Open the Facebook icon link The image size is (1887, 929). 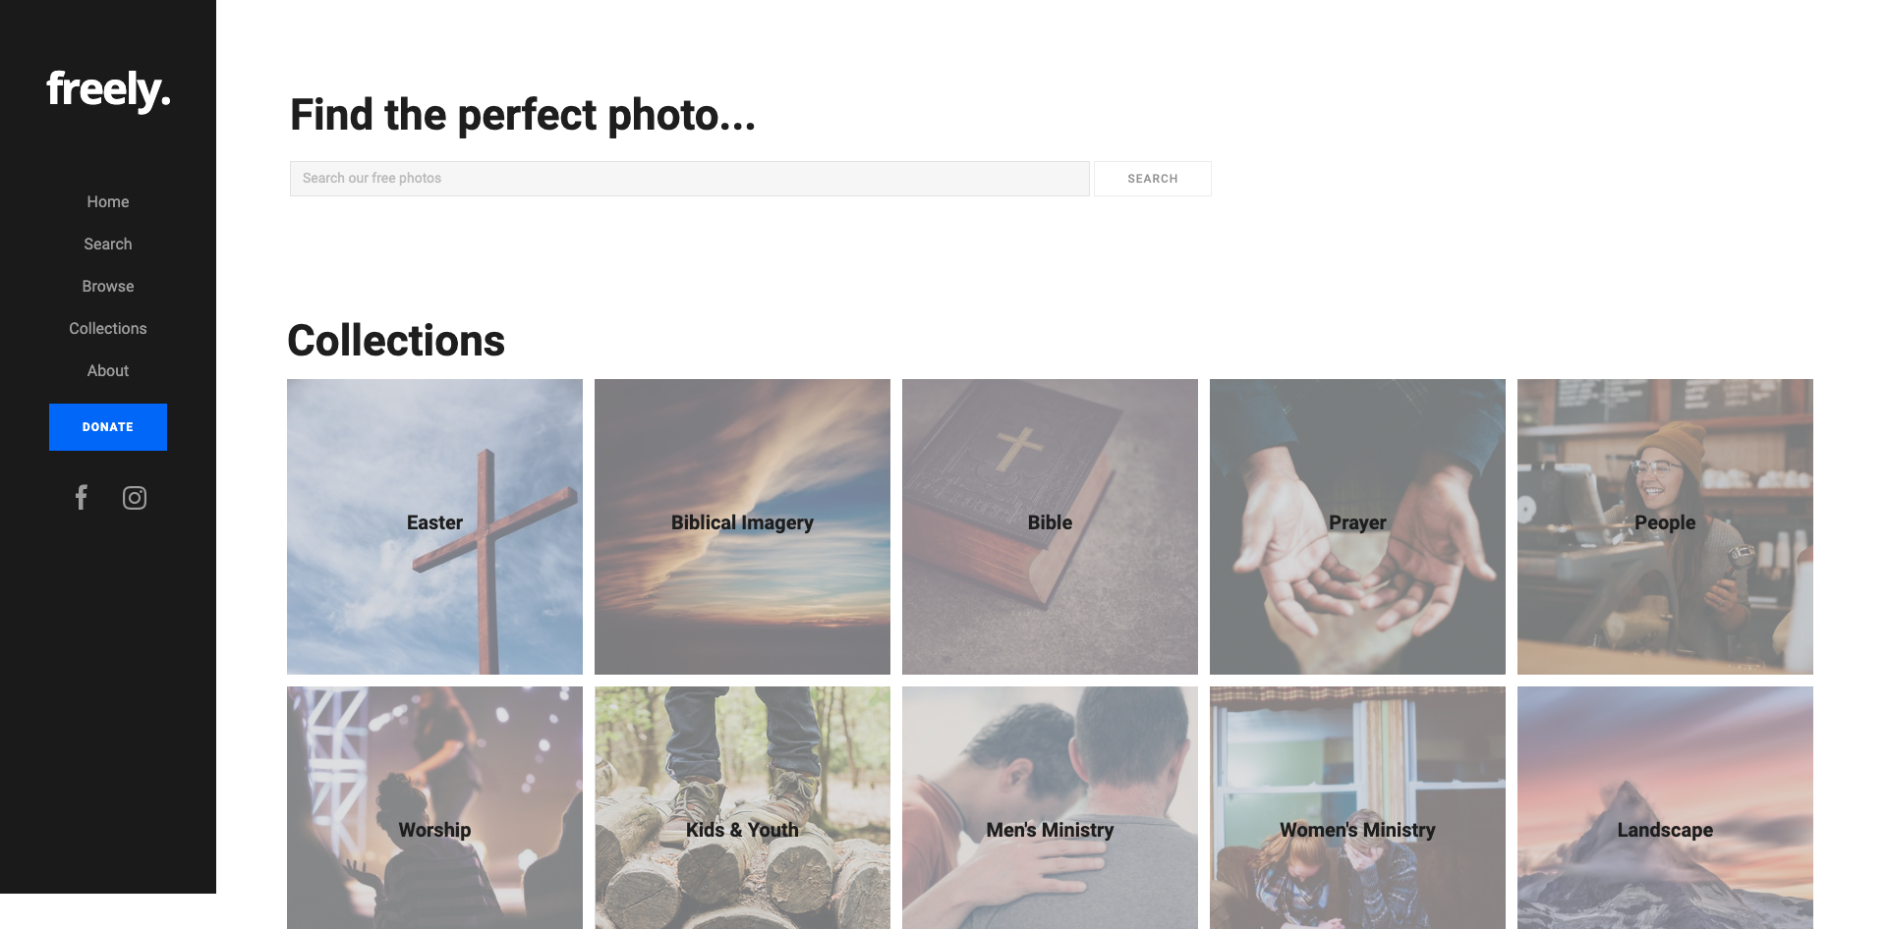click(x=82, y=498)
